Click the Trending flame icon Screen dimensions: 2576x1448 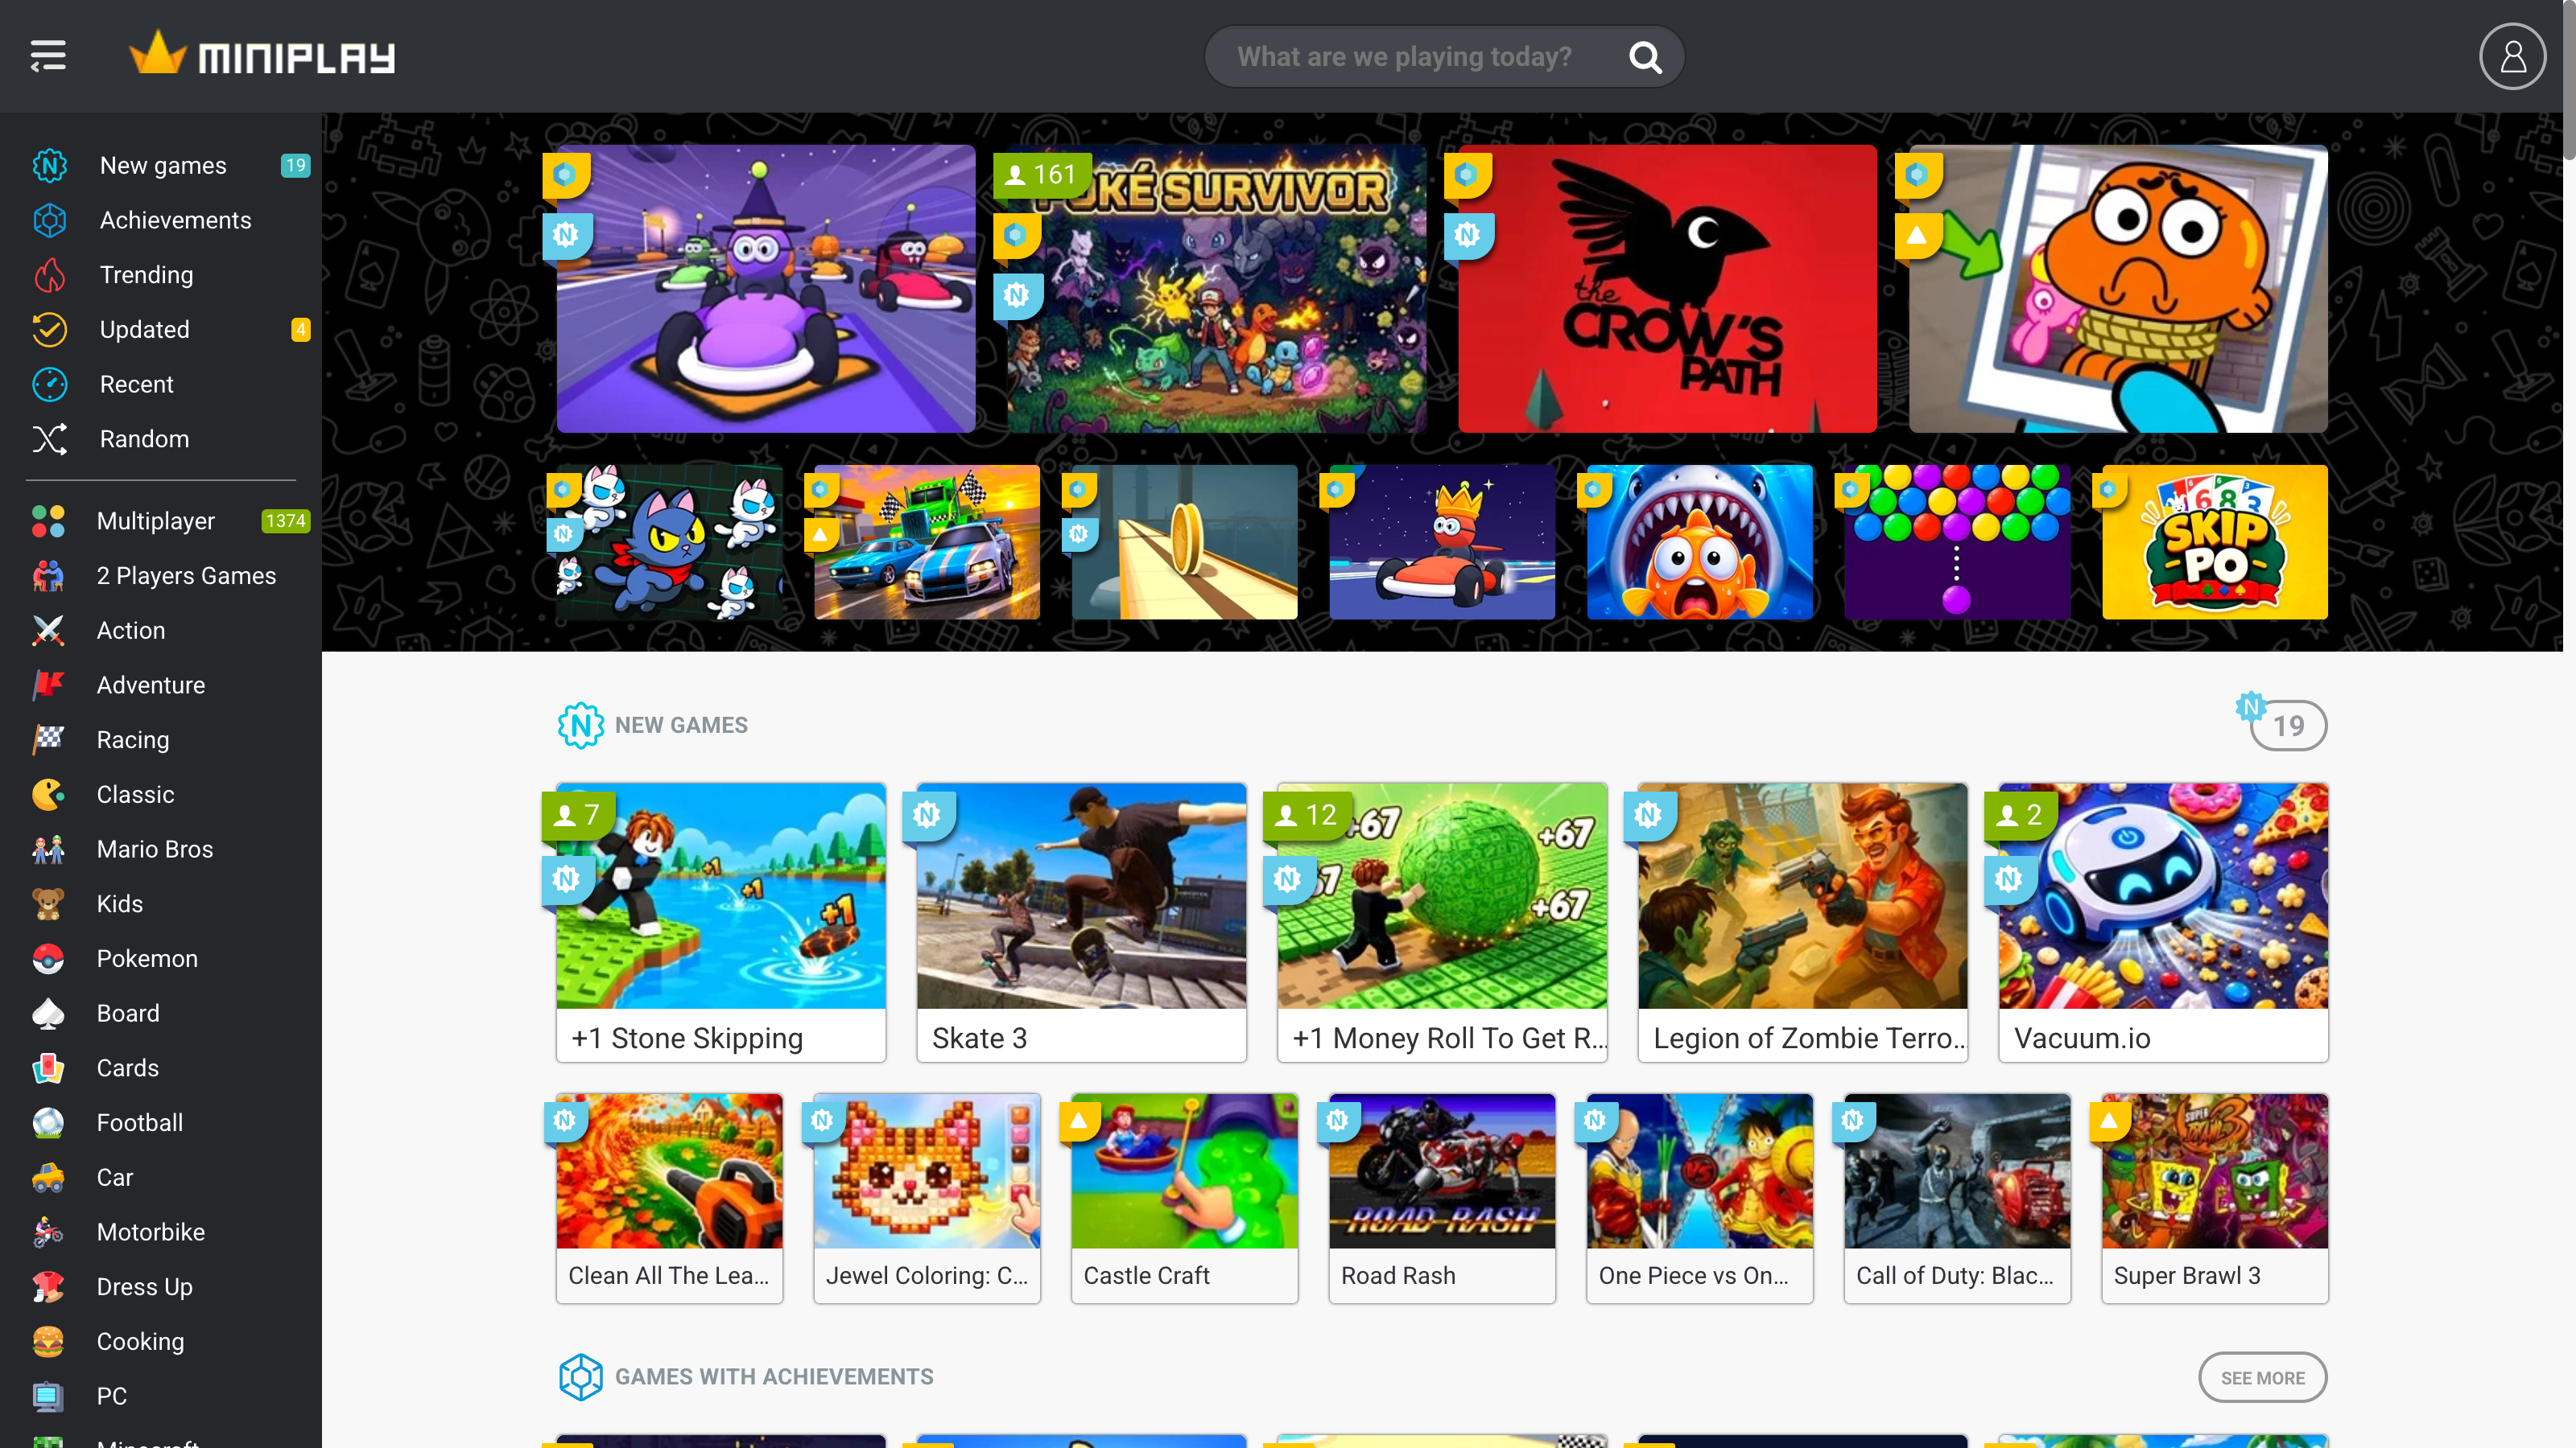pyautogui.click(x=49, y=275)
